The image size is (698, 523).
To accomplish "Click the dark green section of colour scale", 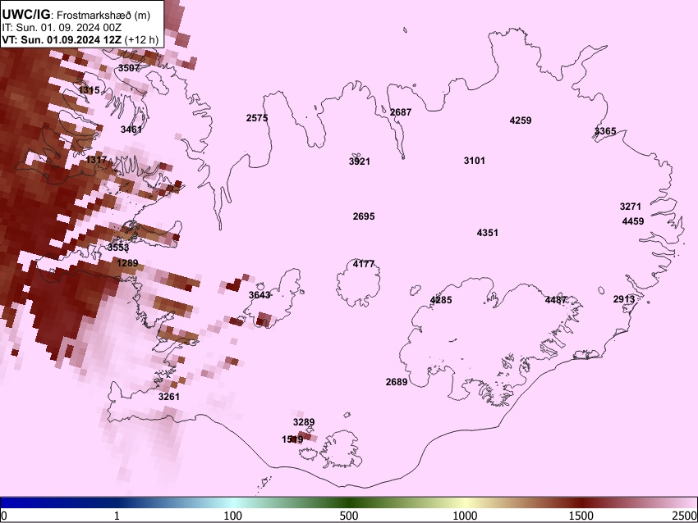I will coord(349,503).
